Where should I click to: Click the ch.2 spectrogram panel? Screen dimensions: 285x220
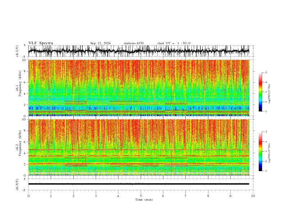139,147
